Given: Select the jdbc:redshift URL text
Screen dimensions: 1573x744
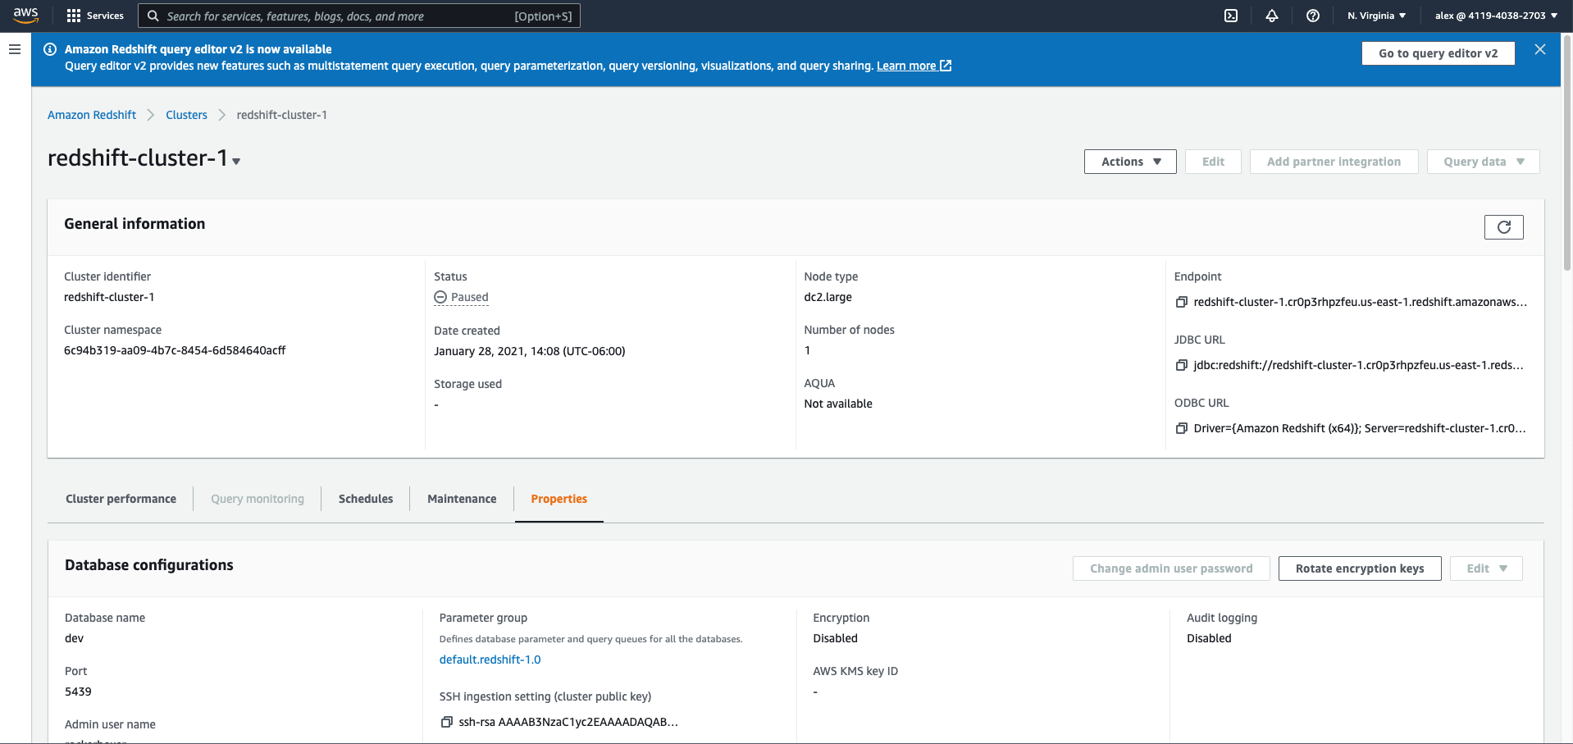Looking at the screenshot, I should (1359, 365).
